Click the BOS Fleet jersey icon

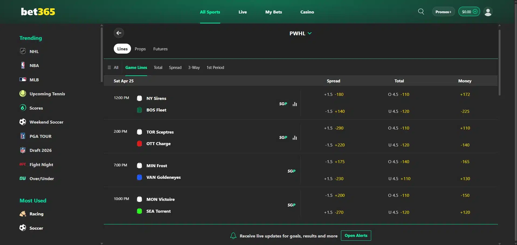tap(139, 110)
